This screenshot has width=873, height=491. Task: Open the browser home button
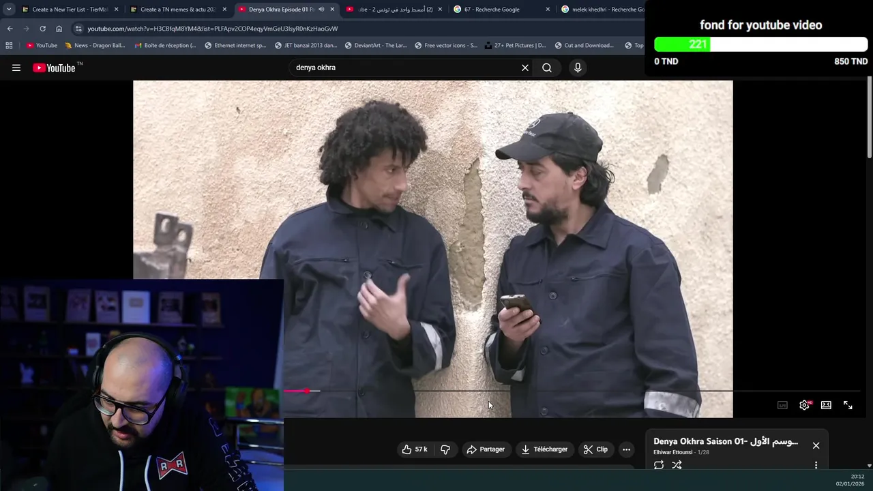click(59, 29)
